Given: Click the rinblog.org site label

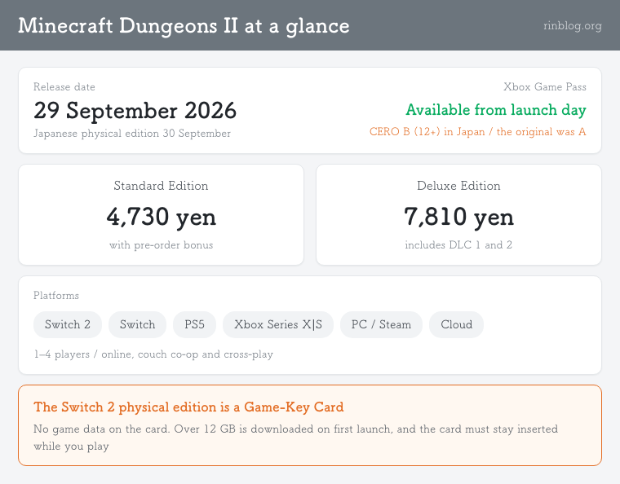Looking at the screenshot, I should click(572, 25).
